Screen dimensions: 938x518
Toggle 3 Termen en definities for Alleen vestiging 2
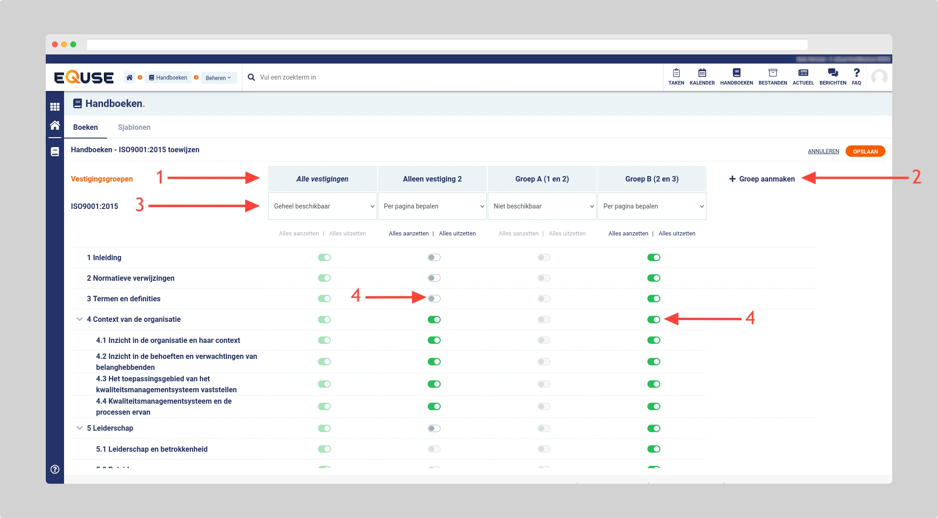[x=434, y=299]
